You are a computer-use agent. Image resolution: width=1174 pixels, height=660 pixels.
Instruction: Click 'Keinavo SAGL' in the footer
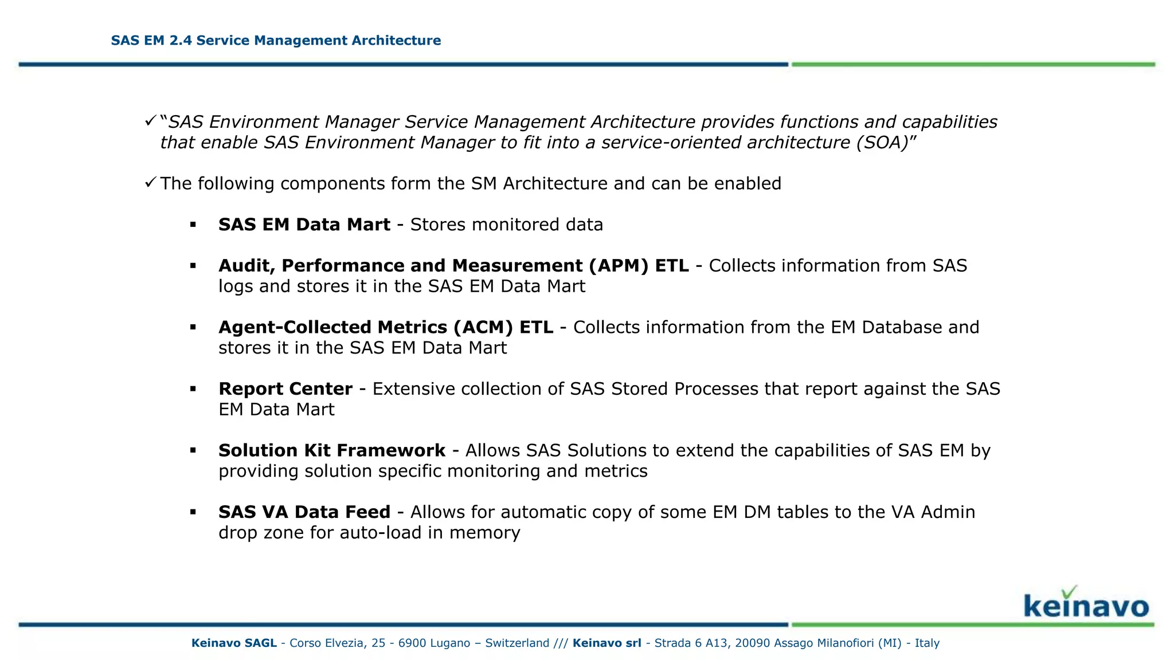234,643
